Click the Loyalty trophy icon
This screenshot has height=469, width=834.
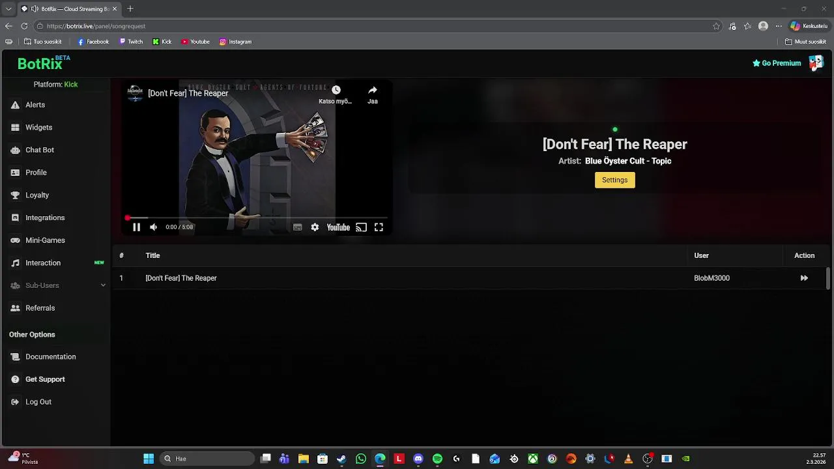pyautogui.click(x=15, y=195)
